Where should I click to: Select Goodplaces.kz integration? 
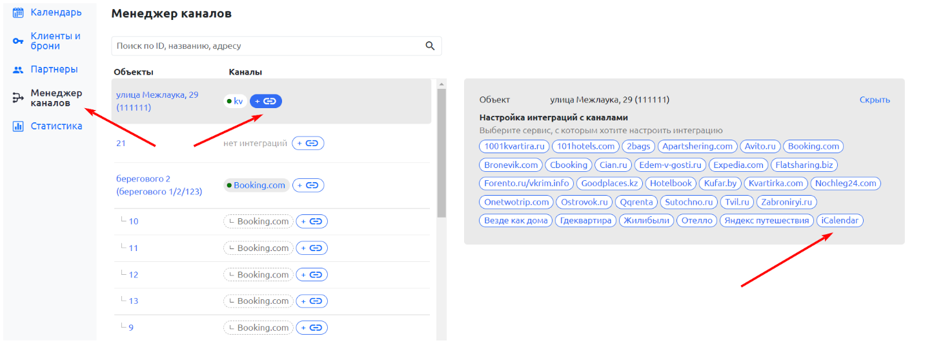coord(609,183)
